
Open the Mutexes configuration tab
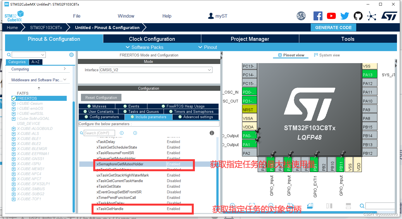(97, 106)
